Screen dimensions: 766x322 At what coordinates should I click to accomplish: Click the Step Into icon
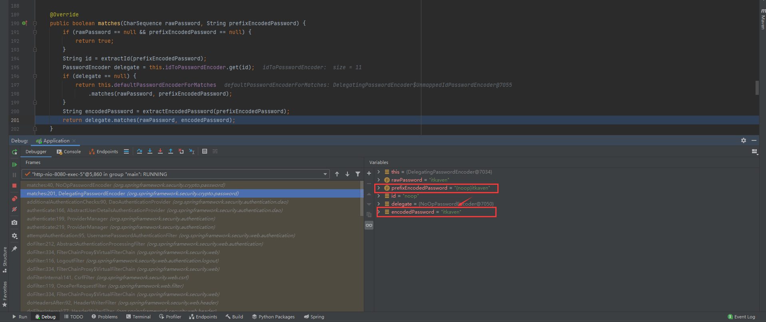[x=150, y=152]
